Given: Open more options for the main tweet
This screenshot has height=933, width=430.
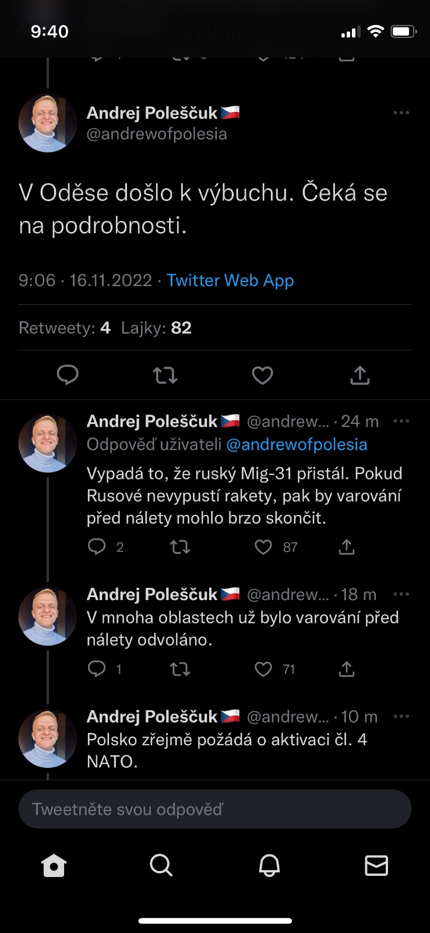Looking at the screenshot, I should [x=401, y=113].
